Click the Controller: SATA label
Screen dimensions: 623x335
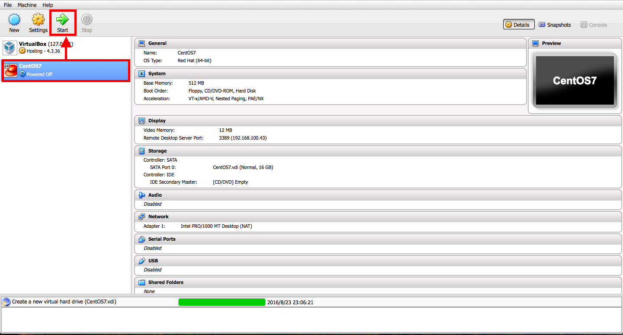pyautogui.click(x=161, y=160)
